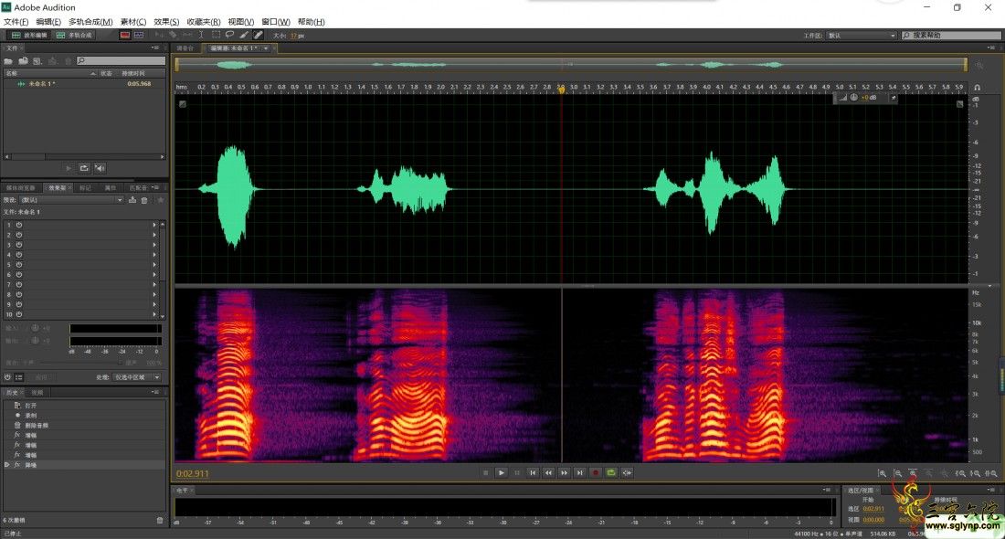Open 编辑(E) menu
This screenshot has width=1005, height=539.
(48, 22)
